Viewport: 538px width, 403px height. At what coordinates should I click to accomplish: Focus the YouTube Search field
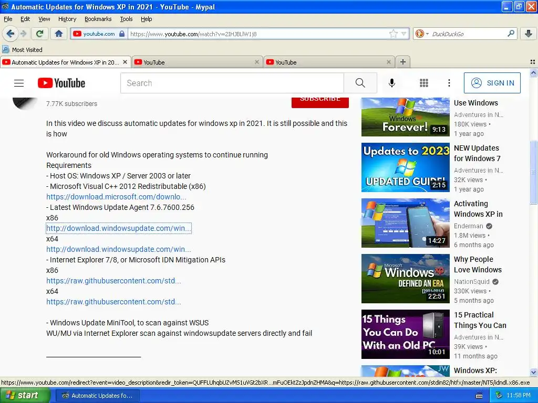[x=232, y=83]
